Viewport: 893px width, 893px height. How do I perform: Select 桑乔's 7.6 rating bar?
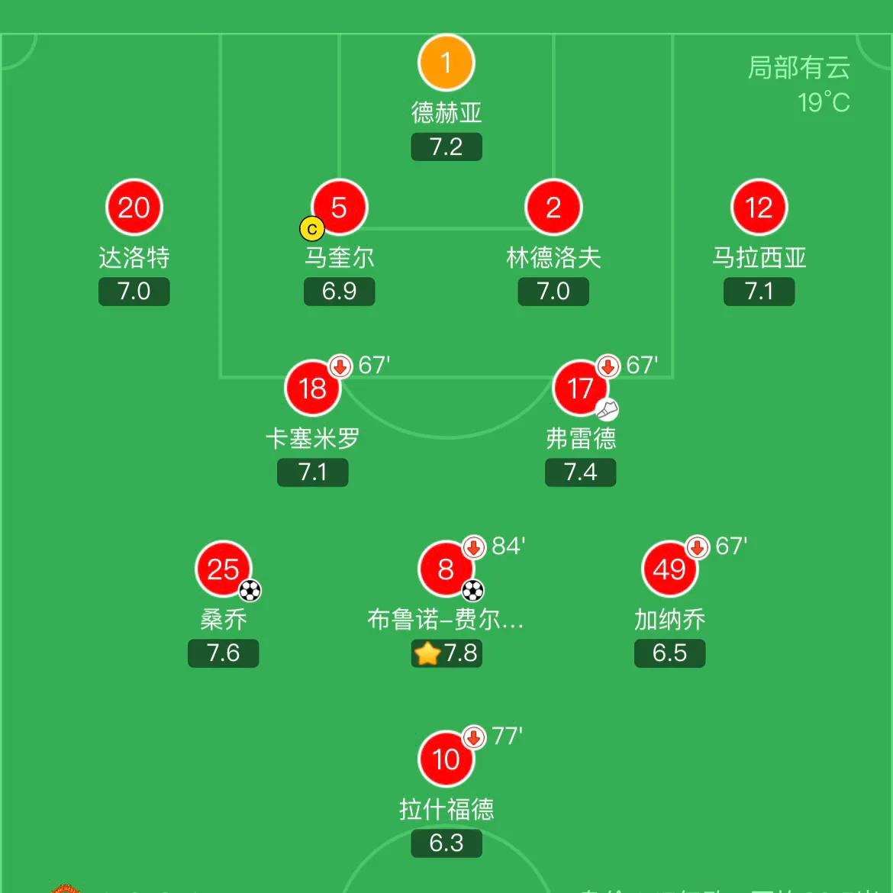[223, 653]
